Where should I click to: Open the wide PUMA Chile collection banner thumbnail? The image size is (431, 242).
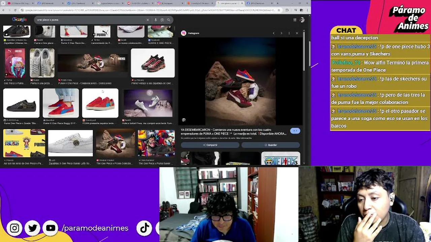pos(93,63)
